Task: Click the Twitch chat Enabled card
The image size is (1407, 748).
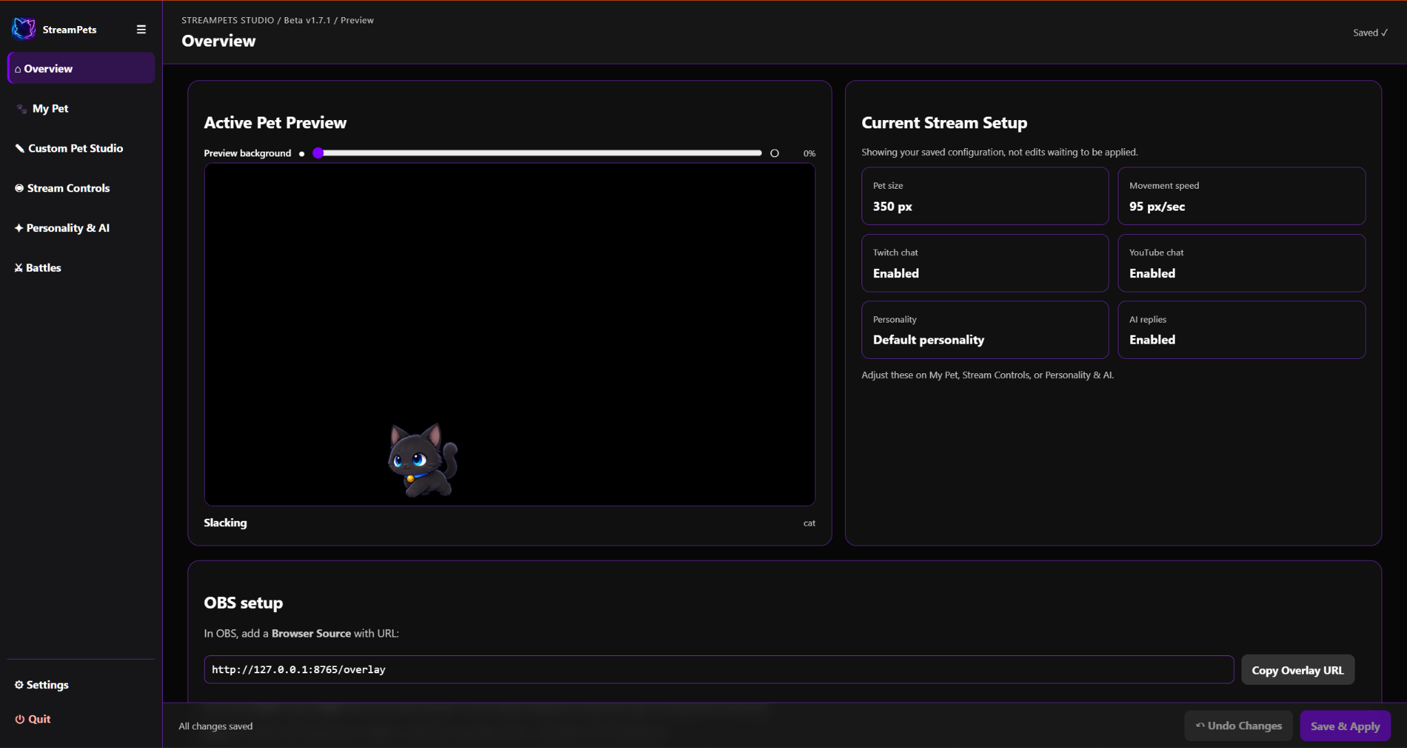Action: 985,264
